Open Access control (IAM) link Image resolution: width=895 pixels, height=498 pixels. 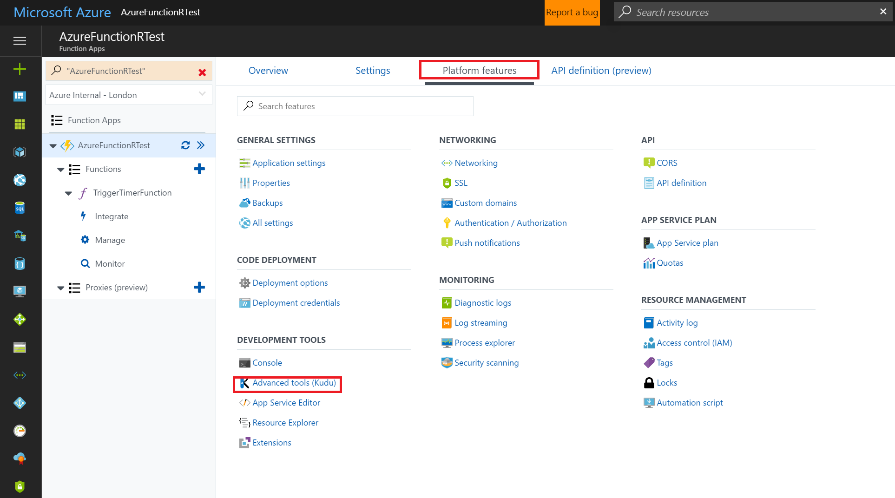pyautogui.click(x=694, y=343)
